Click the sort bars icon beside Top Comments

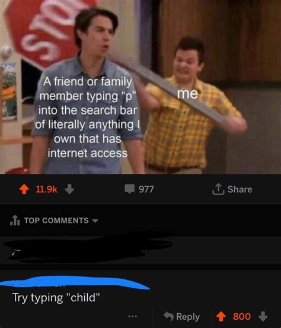pos(15,220)
